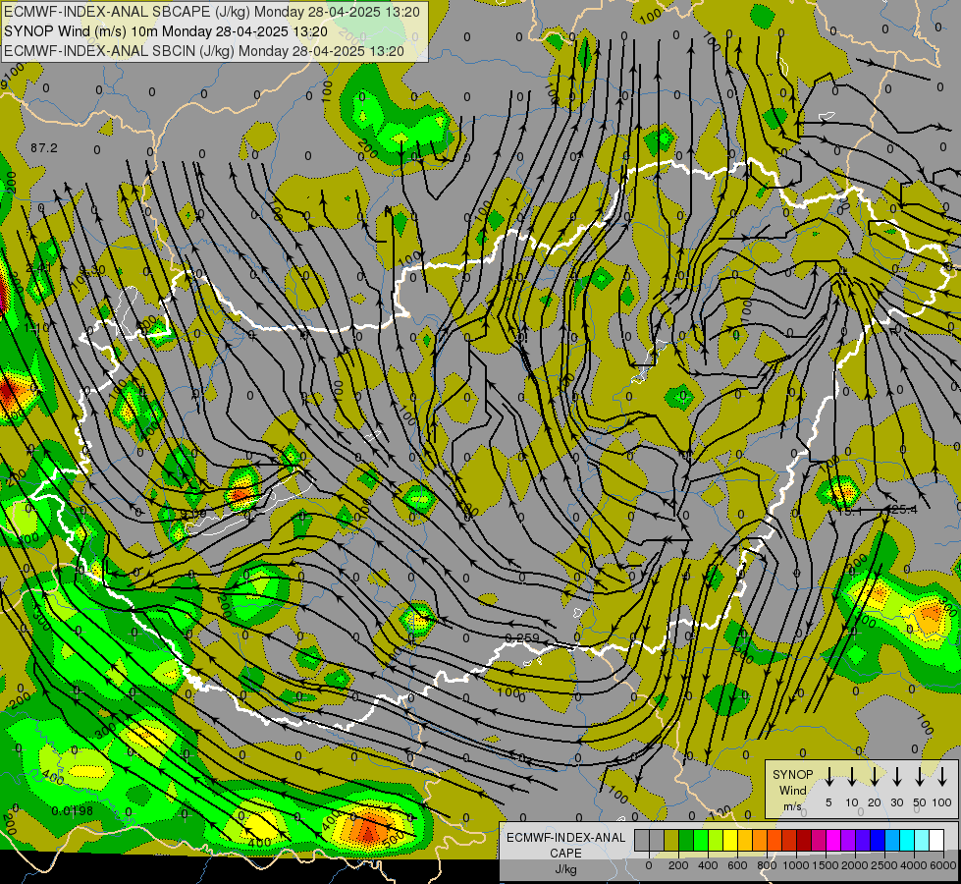Pick the white swatch ending at 6000
This screenshot has height=884, width=961.
pos(937,840)
